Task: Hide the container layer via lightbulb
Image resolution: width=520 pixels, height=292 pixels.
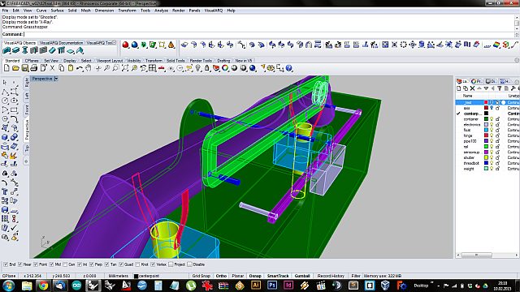Action: pos(492,119)
